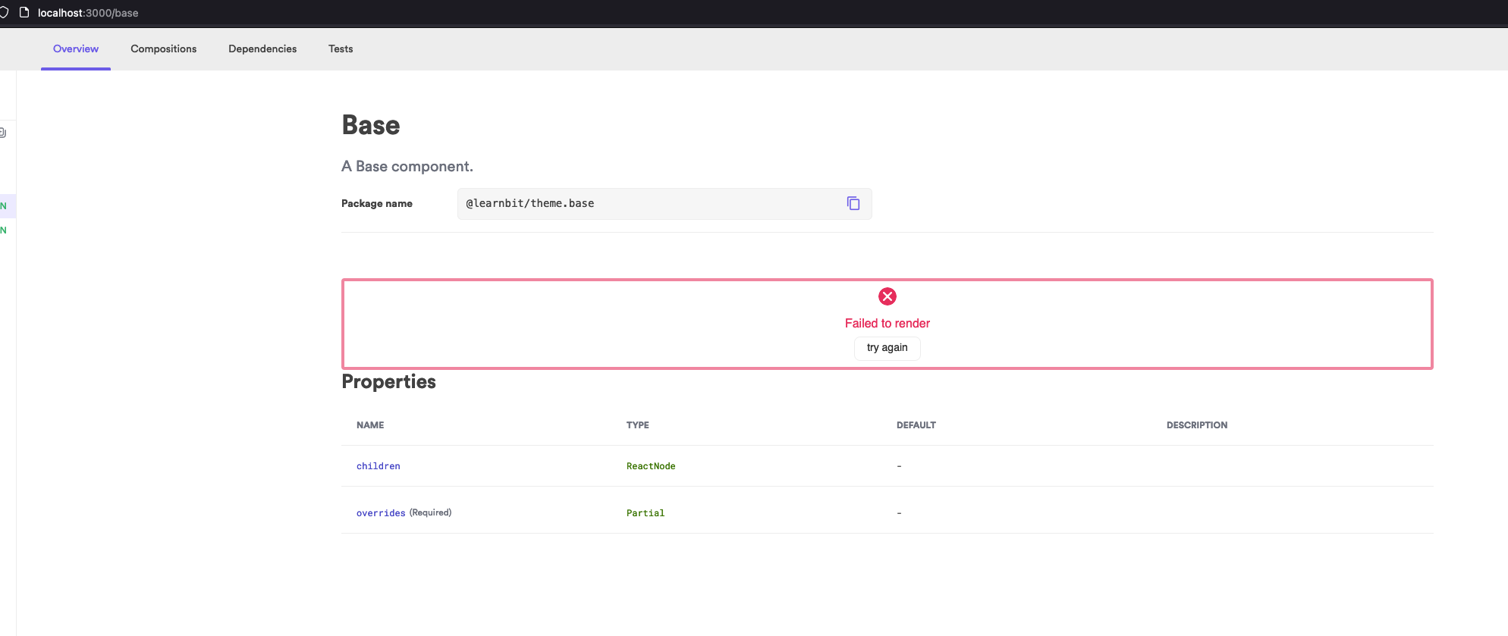Click the Base heading
This screenshot has width=1508, height=636.
click(371, 125)
